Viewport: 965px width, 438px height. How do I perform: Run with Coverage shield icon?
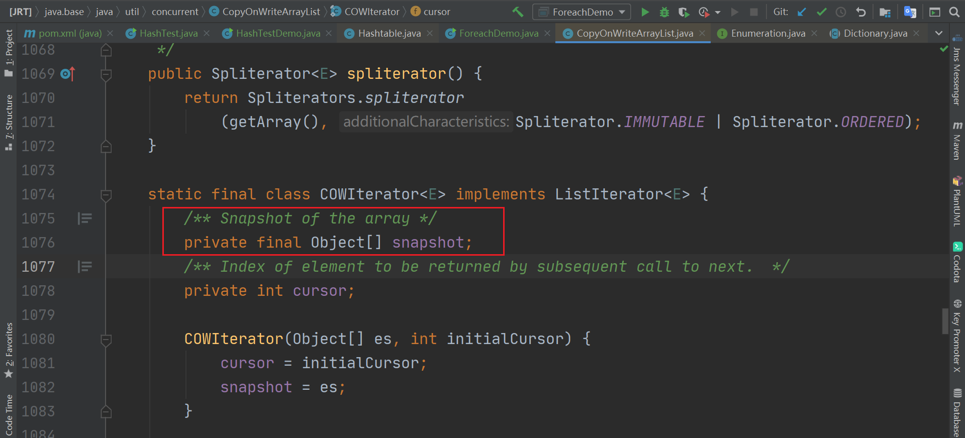[x=683, y=12]
